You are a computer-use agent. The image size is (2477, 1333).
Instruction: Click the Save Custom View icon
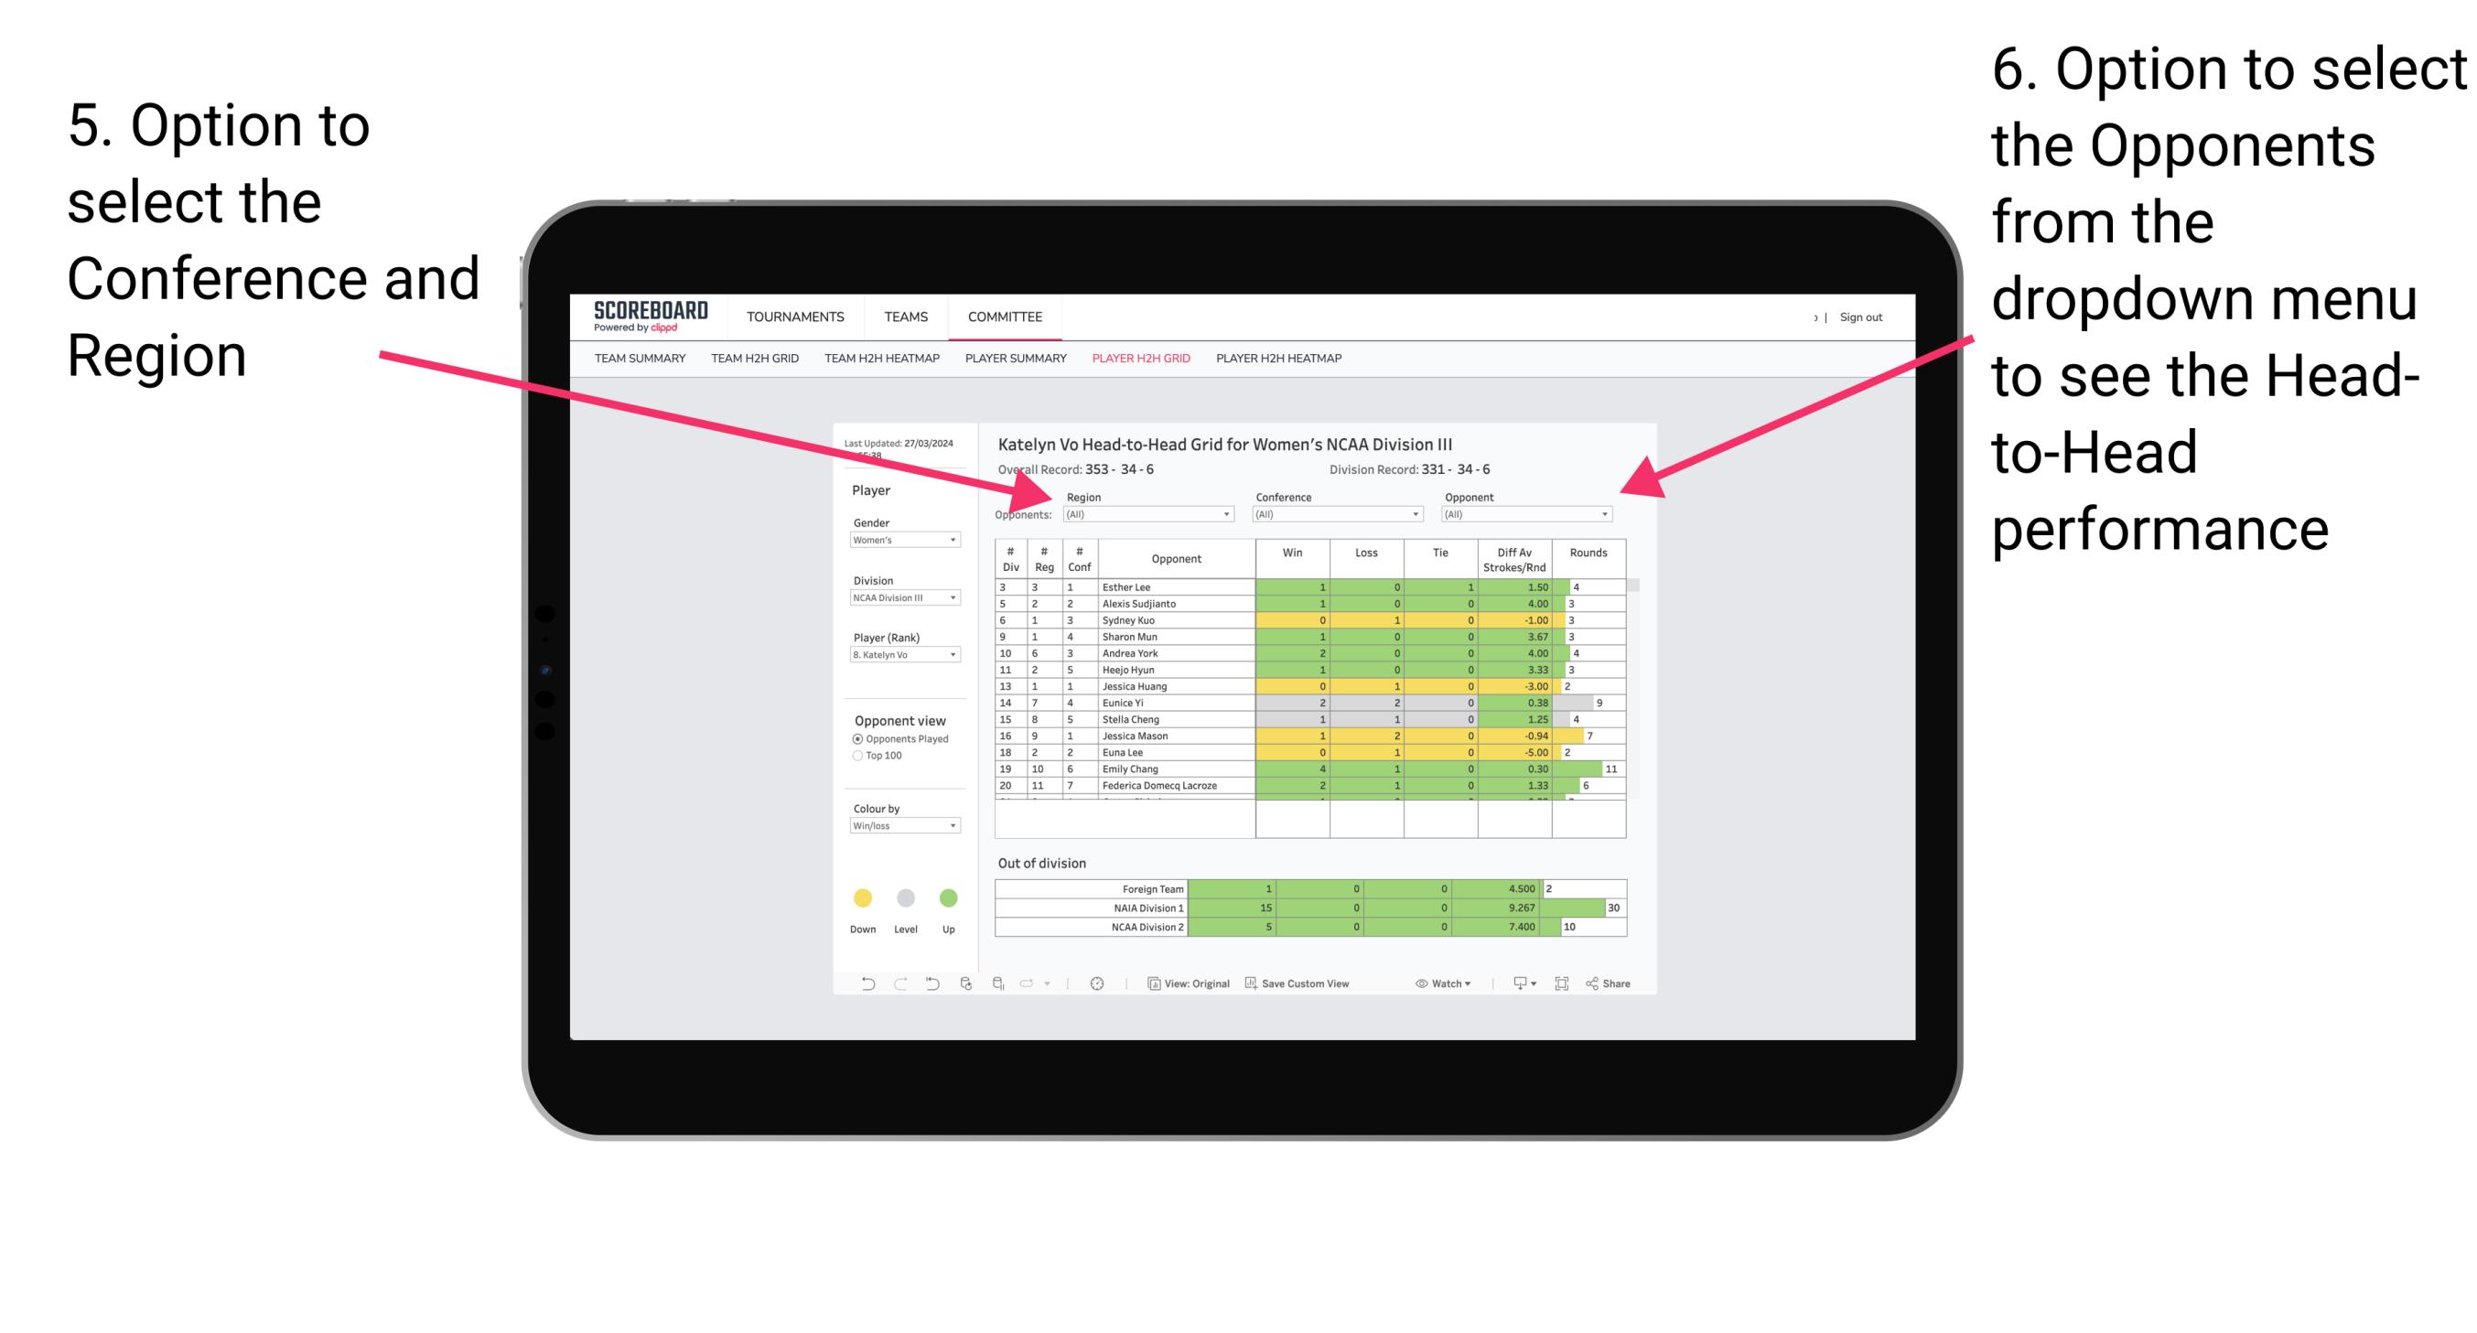click(1253, 986)
